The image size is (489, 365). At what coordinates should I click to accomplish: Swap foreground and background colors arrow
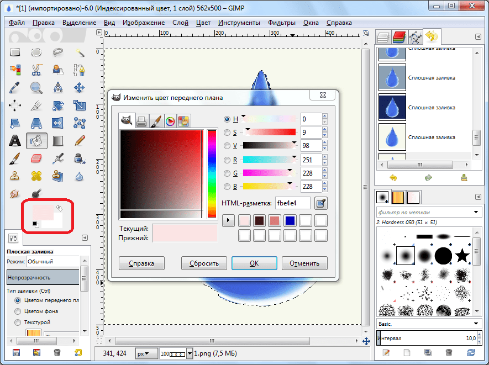click(59, 208)
